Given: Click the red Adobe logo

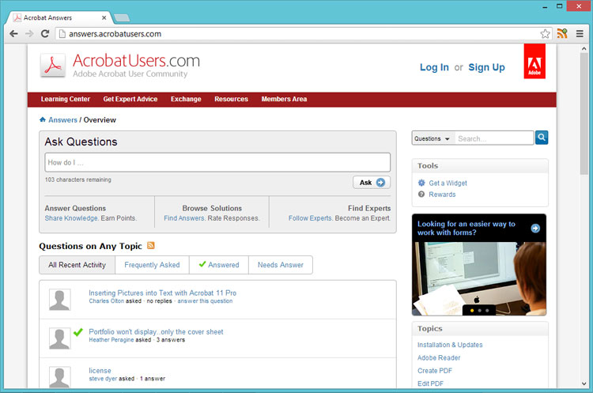Looking at the screenshot, I should (x=534, y=61).
